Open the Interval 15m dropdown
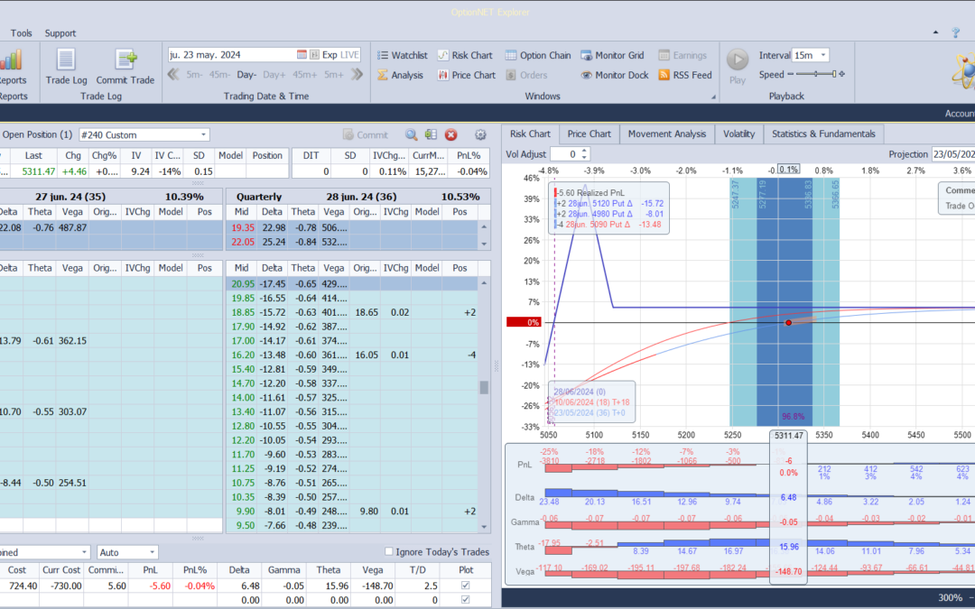975x609 pixels. coord(822,55)
